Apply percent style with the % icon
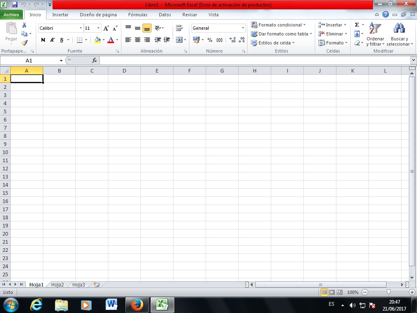This screenshot has height=313, width=417. pyautogui.click(x=210, y=40)
